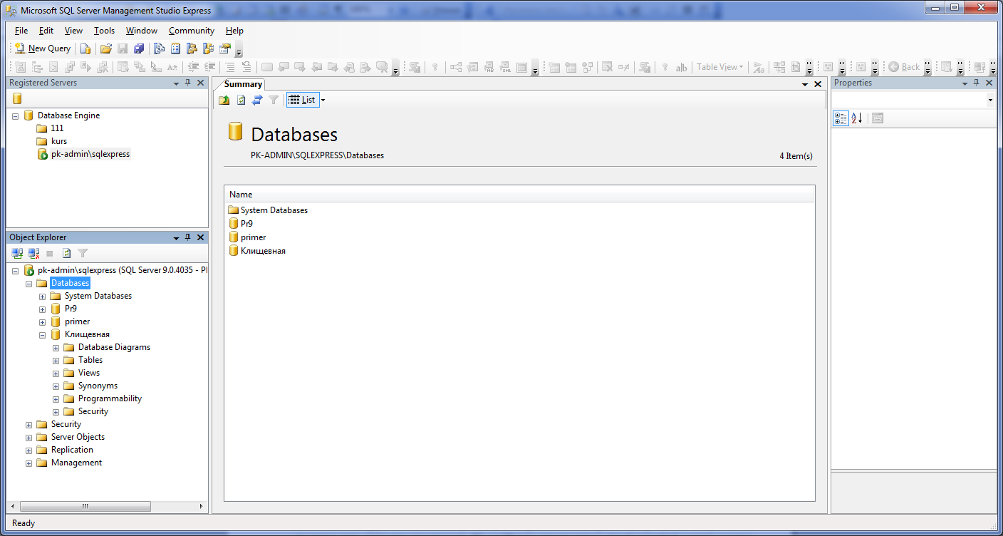This screenshot has width=1003, height=536.
Task: Expand the Management node
Action: coord(29,463)
